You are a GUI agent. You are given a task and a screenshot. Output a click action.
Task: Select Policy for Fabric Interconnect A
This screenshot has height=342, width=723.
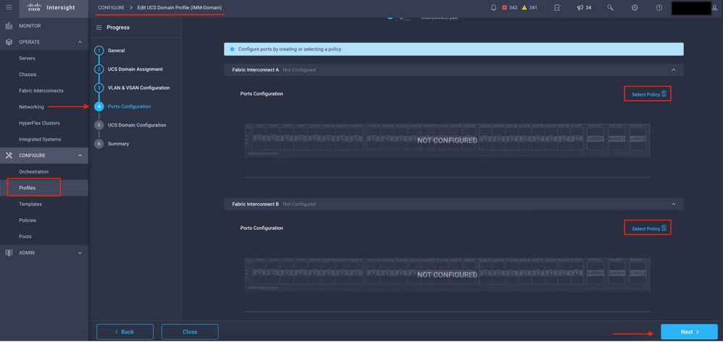pyautogui.click(x=649, y=95)
